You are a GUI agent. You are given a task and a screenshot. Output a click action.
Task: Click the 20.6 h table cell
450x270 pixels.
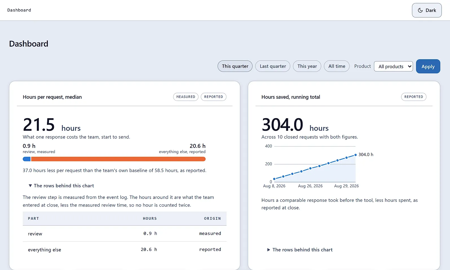click(x=149, y=250)
